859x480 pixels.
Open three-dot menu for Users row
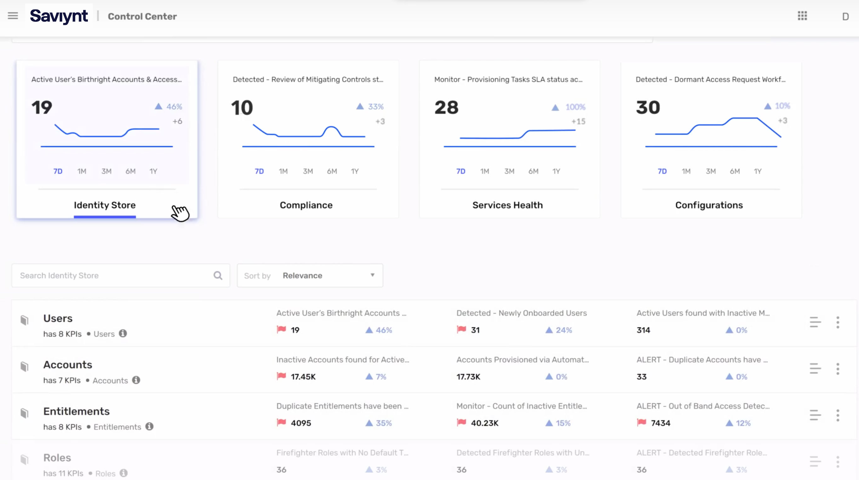(837, 322)
